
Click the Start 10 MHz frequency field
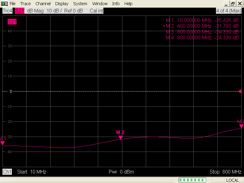pos(32,172)
